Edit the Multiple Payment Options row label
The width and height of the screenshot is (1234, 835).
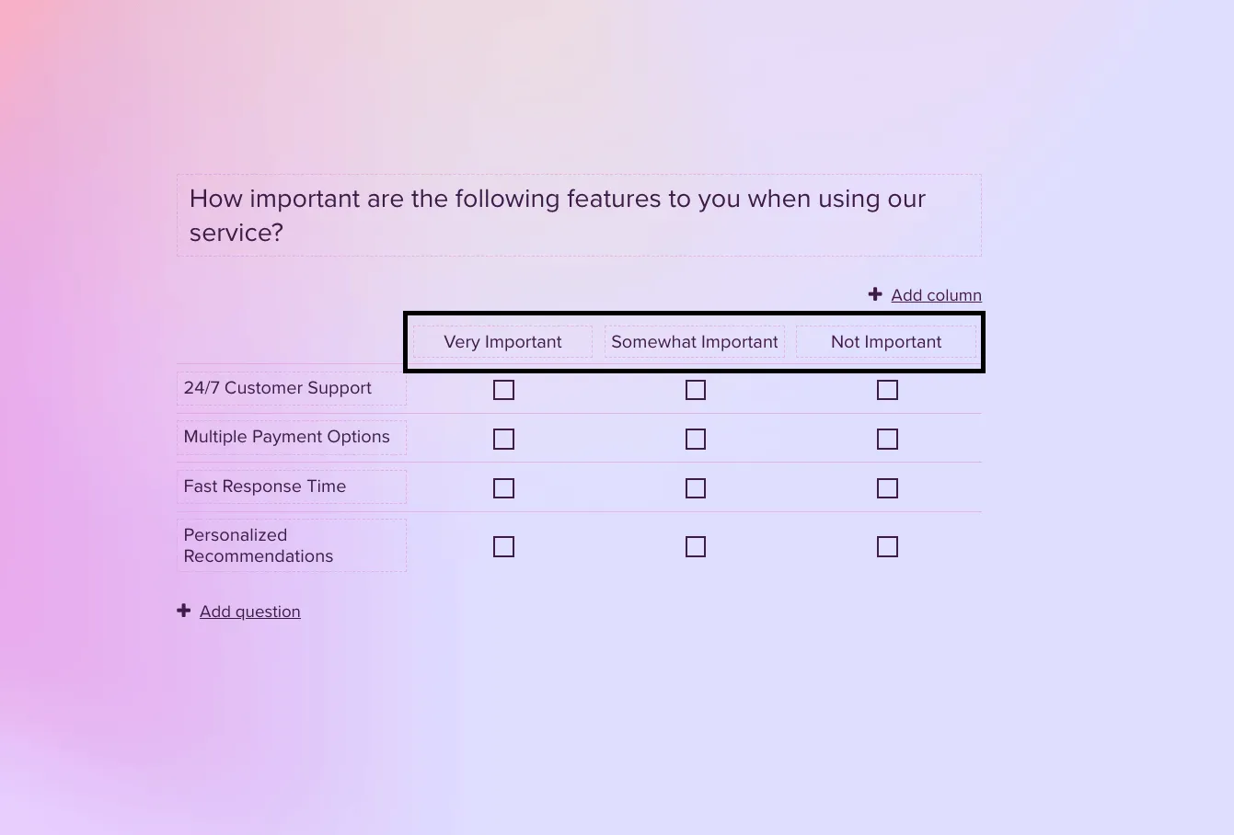click(x=291, y=437)
